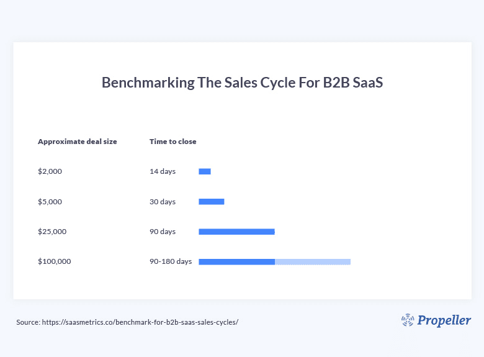This screenshot has width=484, height=357.
Task: Select the $2,000 deal size value
Action: 50,171
